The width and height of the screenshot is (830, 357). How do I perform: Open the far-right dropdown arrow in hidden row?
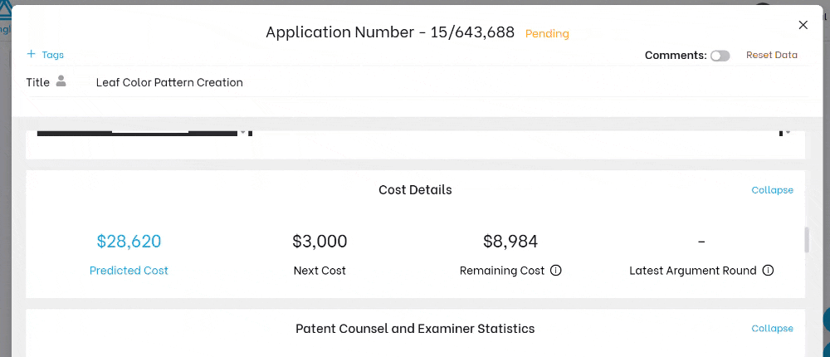[787, 132]
